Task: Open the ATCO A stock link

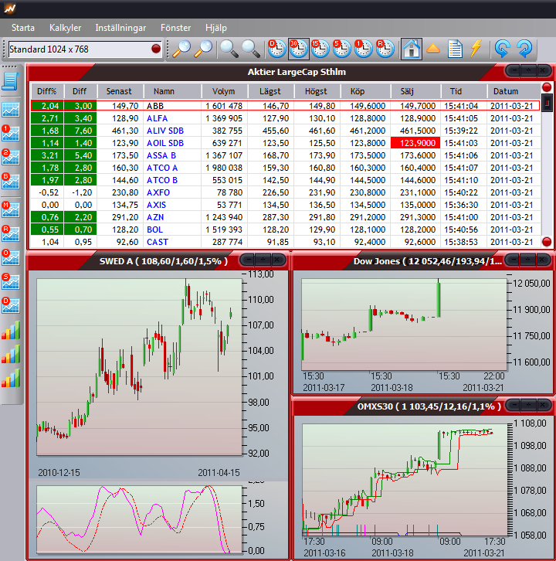Action: coord(162,168)
